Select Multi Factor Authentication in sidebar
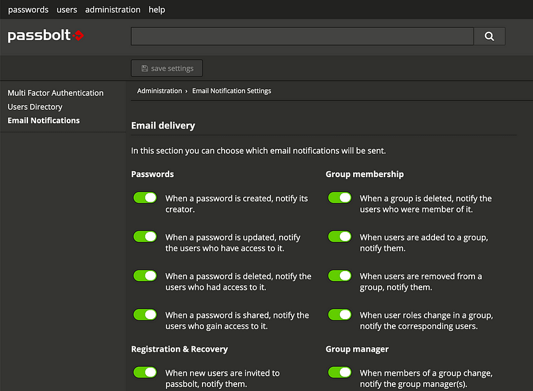533x391 pixels. (x=55, y=93)
